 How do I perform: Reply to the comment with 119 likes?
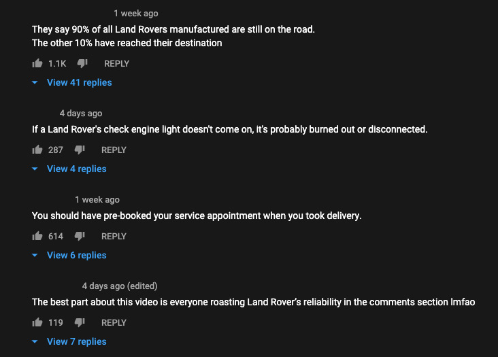(x=114, y=322)
